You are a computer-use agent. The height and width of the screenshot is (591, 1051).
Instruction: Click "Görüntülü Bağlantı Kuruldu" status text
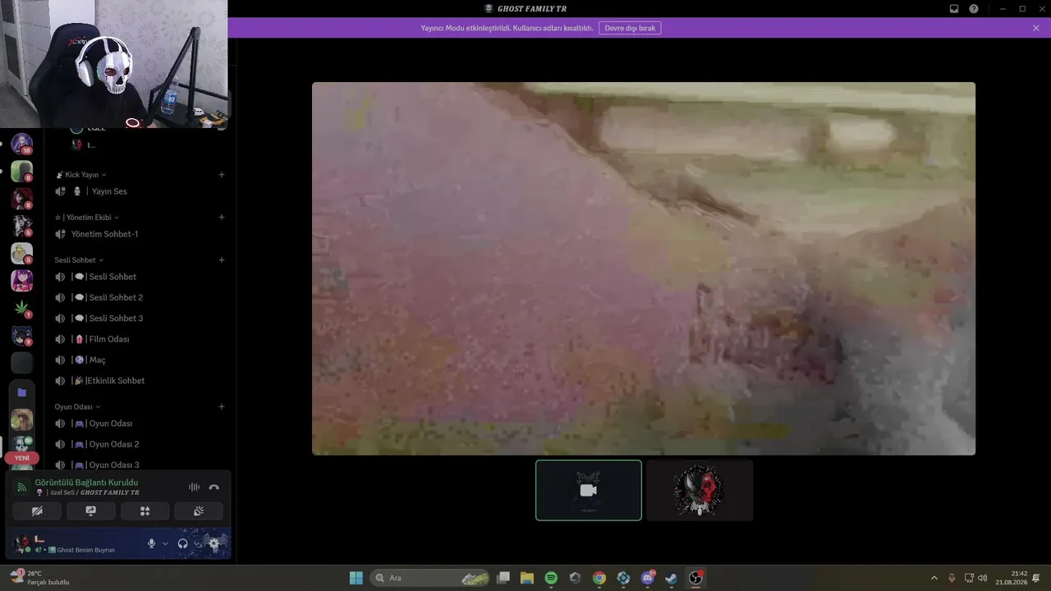(86, 483)
